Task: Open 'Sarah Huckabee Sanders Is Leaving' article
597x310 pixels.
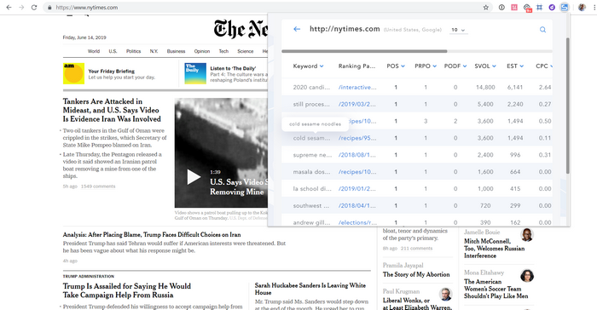Action: [x=310, y=289]
